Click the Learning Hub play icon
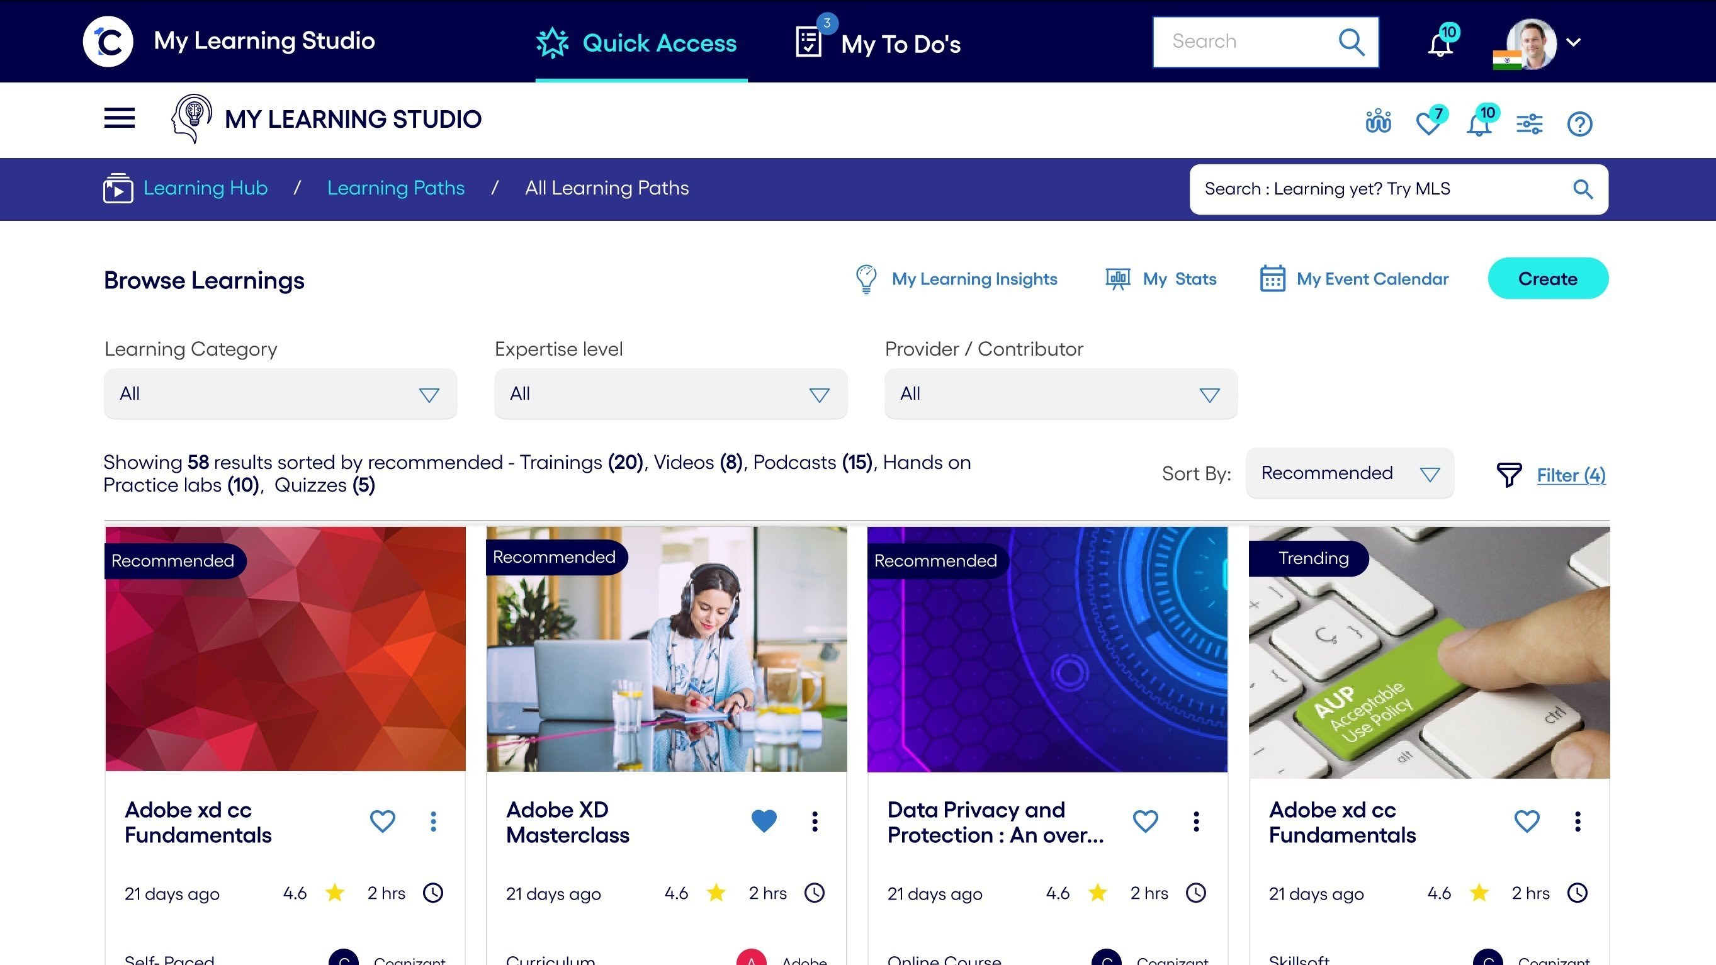Viewport: 1716px width, 965px height. tap(118, 188)
